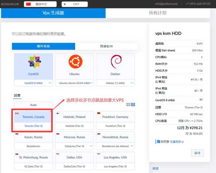This screenshot has height=173, width=216.
Task: Click the China flag language icon
Action: (x=28, y=4)
